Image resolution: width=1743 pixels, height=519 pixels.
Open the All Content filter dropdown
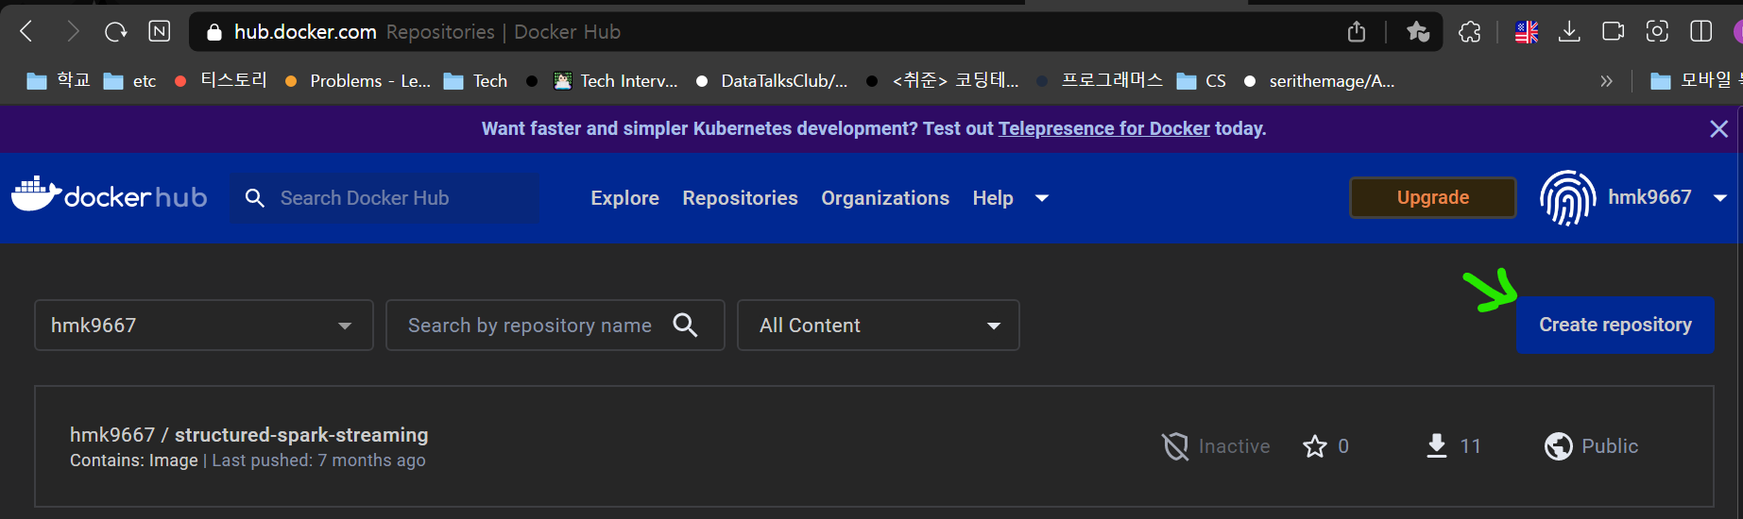pyautogui.click(x=878, y=326)
